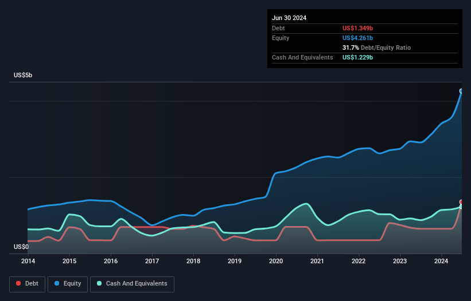Click the blue Equity endpoint marker

461,91
